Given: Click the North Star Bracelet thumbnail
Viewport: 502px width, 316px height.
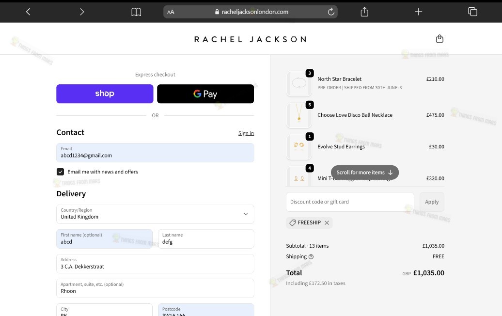Looking at the screenshot, I should pyautogui.click(x=299, y=84).
